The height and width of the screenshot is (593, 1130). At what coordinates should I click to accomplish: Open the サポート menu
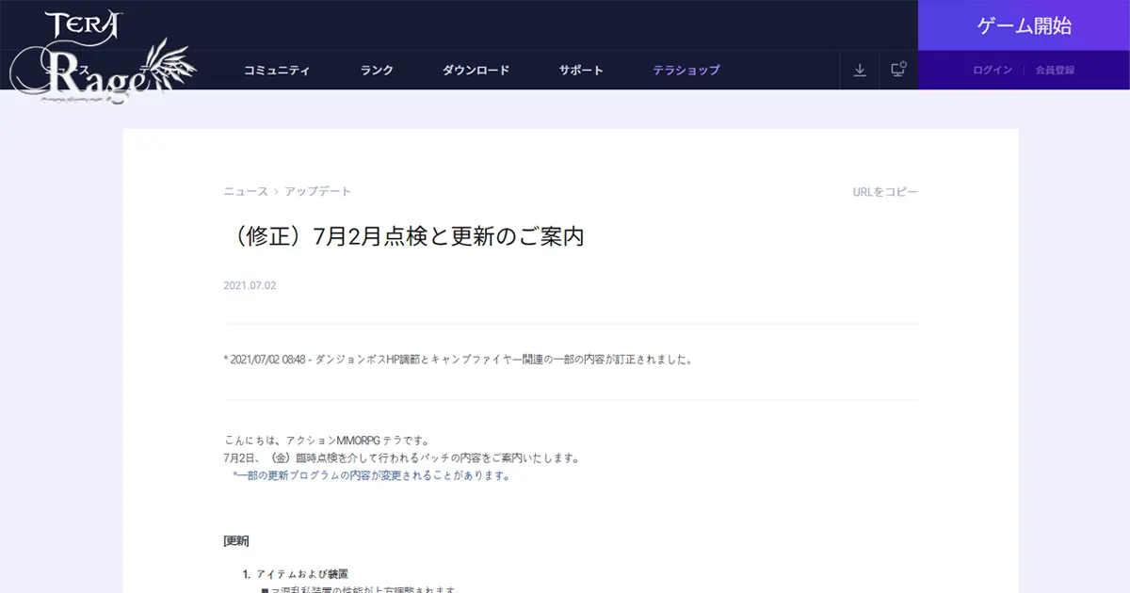pyautogui.click(x=580, y=70)
